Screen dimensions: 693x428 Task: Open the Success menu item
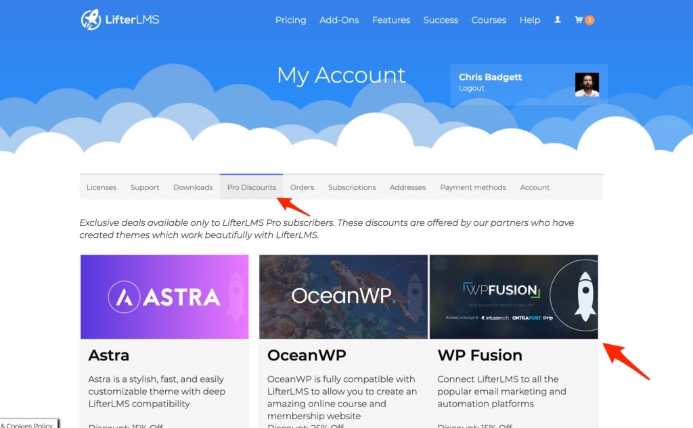441,20
